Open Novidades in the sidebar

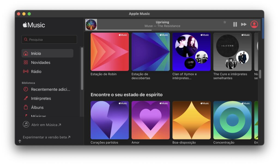[47, 62]
